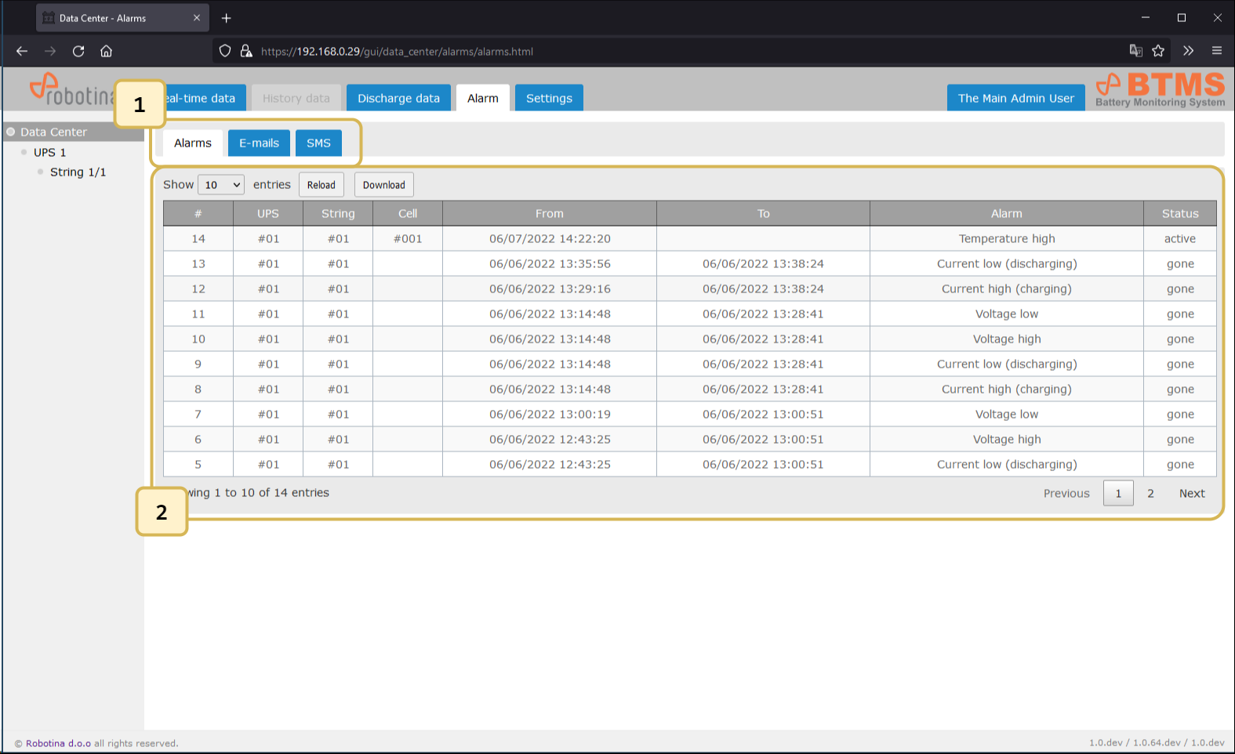Select Data Center in the tree
The image size is (1235, 754).
pyautogui.click(x=53, y=132)
